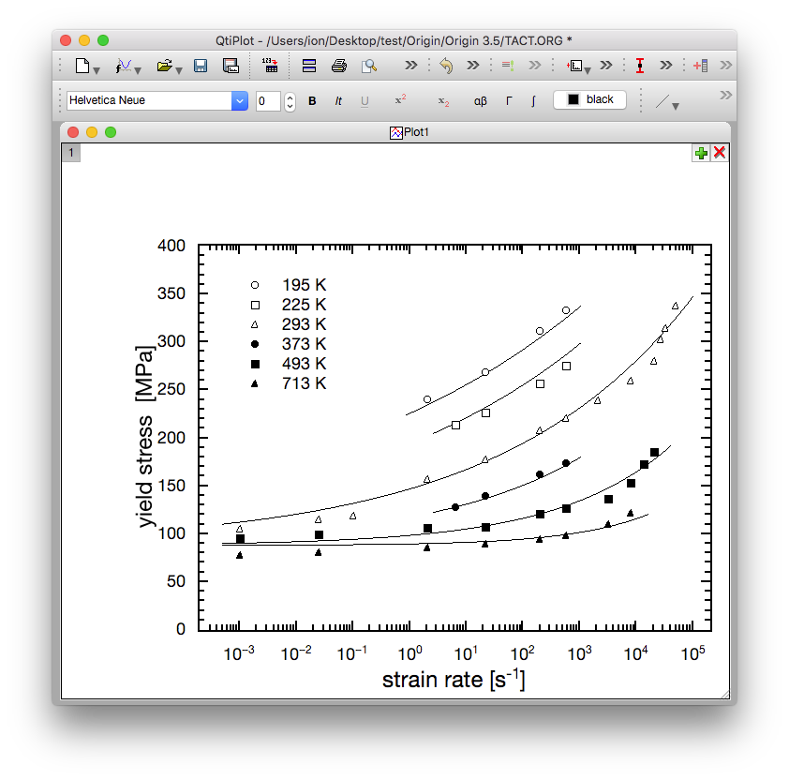Image resolution: width=789 pixels, height=780 pixels.
Task: Toggle Bold text formatting
Action: [x=313, y=100]
